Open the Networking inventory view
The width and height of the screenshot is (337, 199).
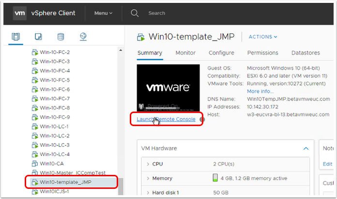click(83, 37)
